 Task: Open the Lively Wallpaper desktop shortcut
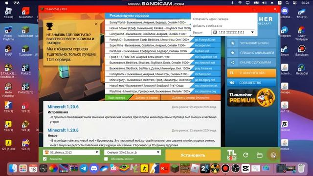point(302,34)
